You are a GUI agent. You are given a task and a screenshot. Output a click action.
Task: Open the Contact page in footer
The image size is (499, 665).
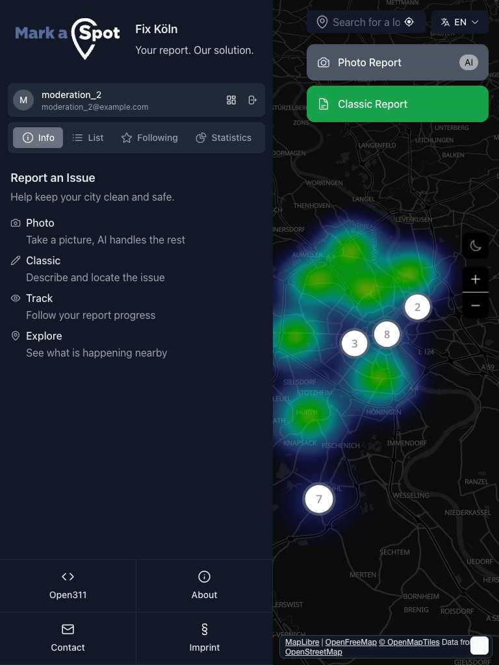tap(68, 638)
